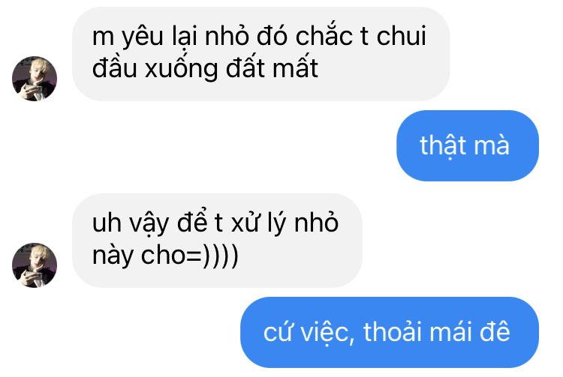
Task: Open the sender's avatar beside 'uh vậy để t xử lý' message
Action: 35,265
